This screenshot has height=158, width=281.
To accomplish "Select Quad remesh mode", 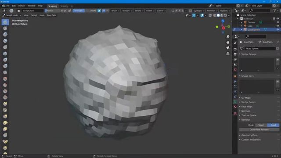I will 273,125.
